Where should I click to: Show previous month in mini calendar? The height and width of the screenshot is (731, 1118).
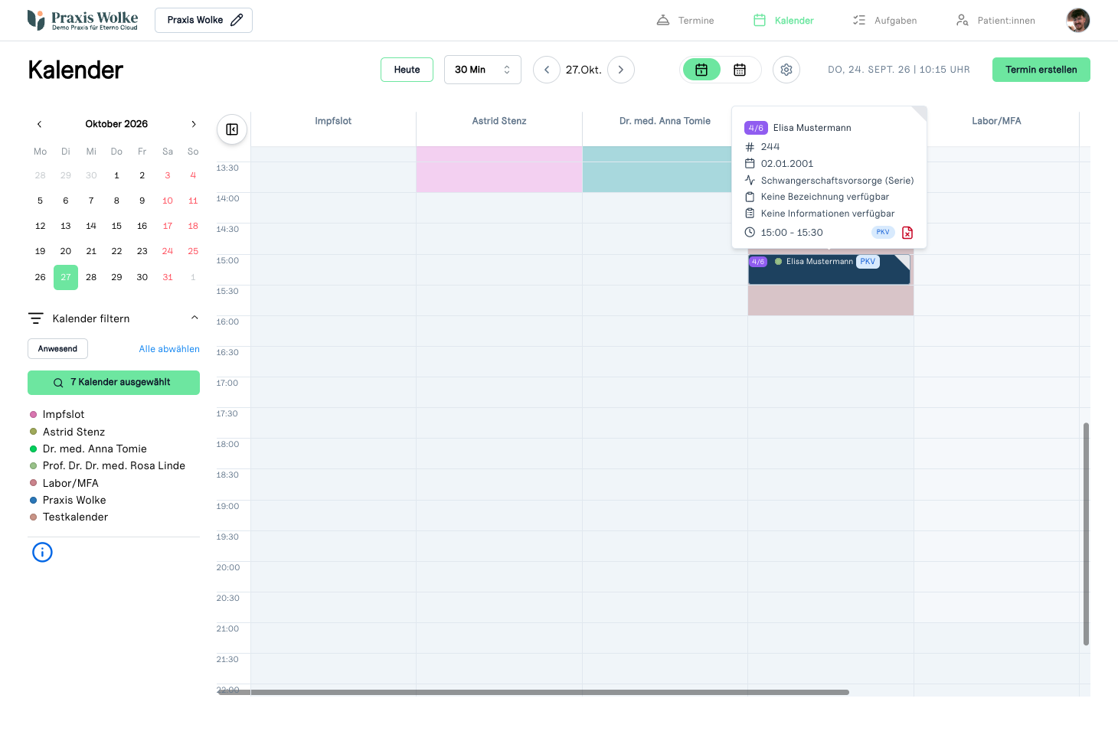pyautogui.click(x=40, y=124)
